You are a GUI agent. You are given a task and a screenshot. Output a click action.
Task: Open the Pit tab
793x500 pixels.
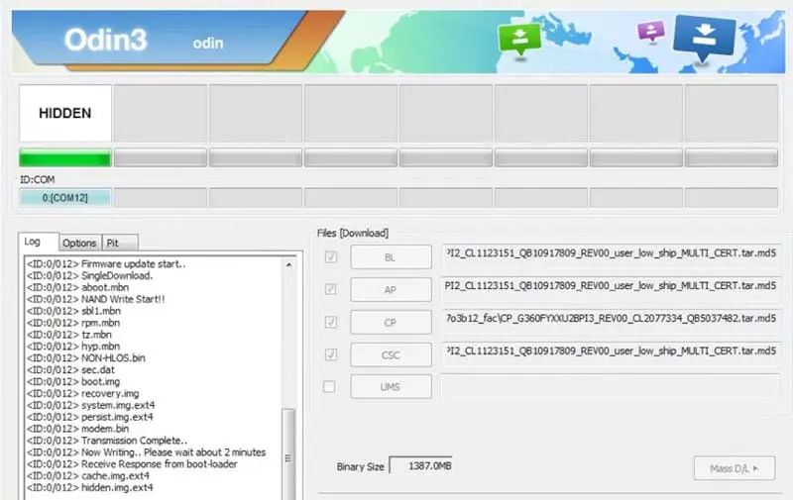[119, 243]
